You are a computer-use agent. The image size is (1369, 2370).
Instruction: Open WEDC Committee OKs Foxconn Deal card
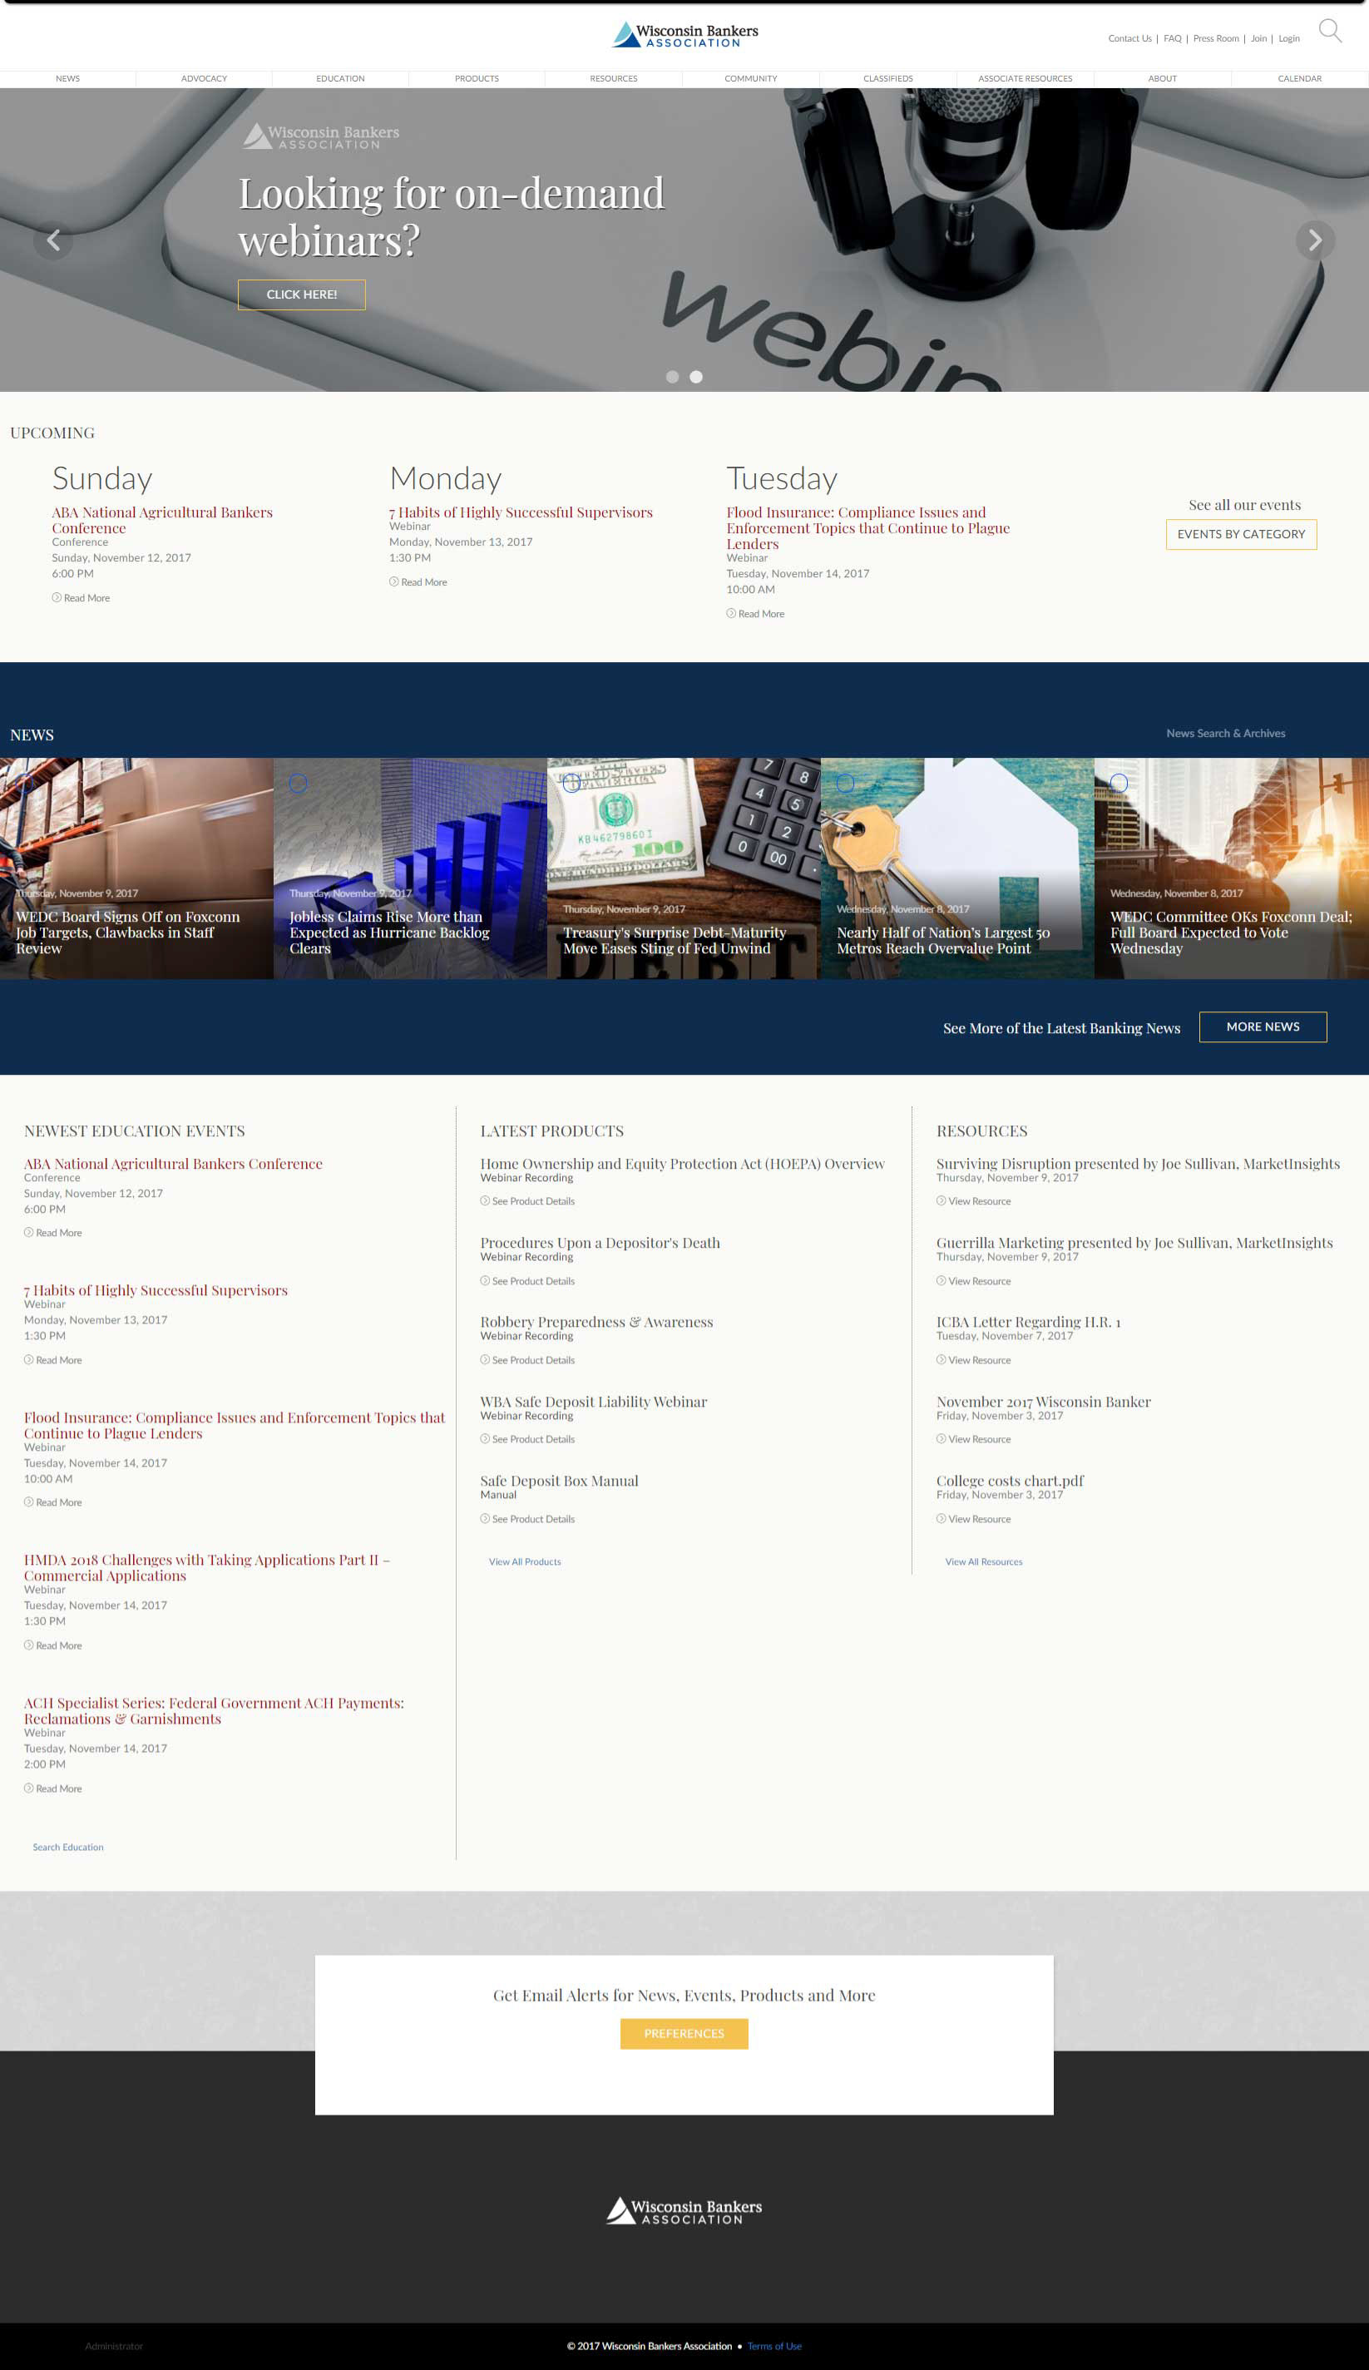[x=1232, y=868]
